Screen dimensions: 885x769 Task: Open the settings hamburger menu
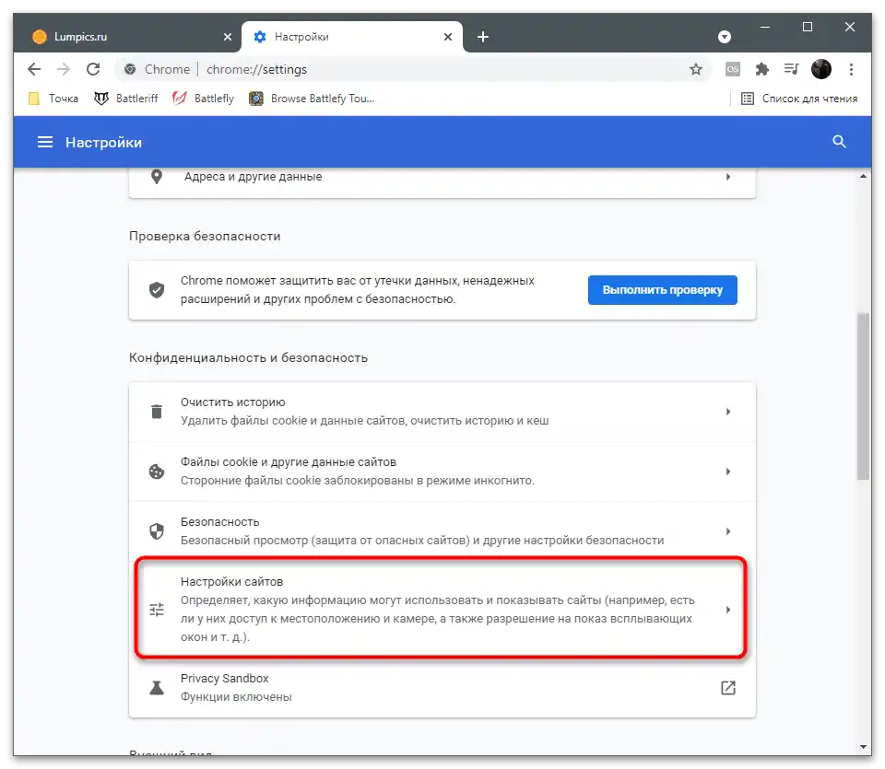[x=45, y=142]
